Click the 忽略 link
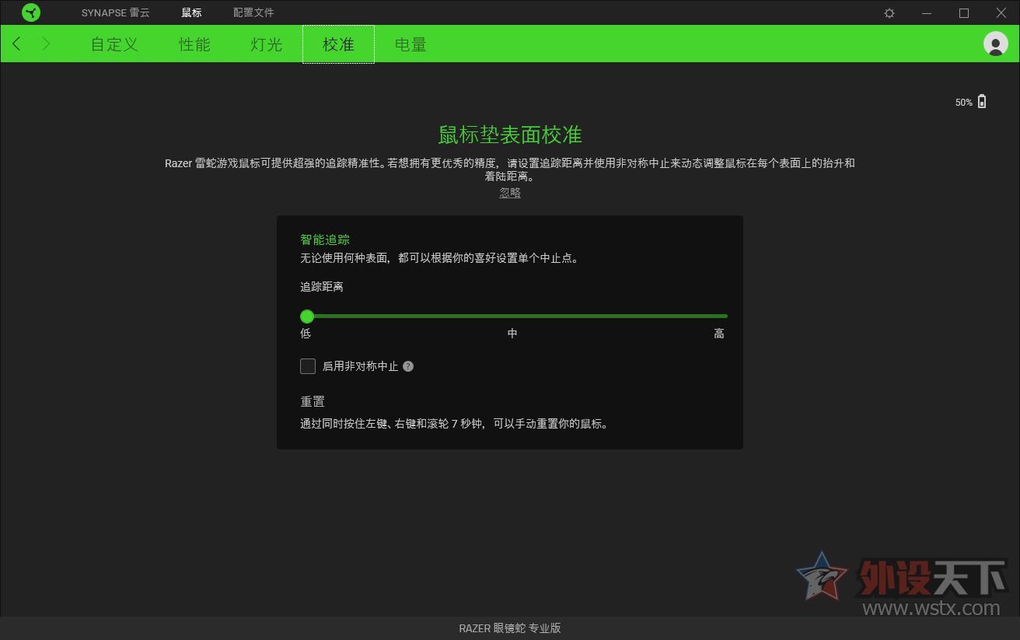Image resolution: width=1020 pixels, height=640 pixels. pyautogui.click(x=510, y=193)
